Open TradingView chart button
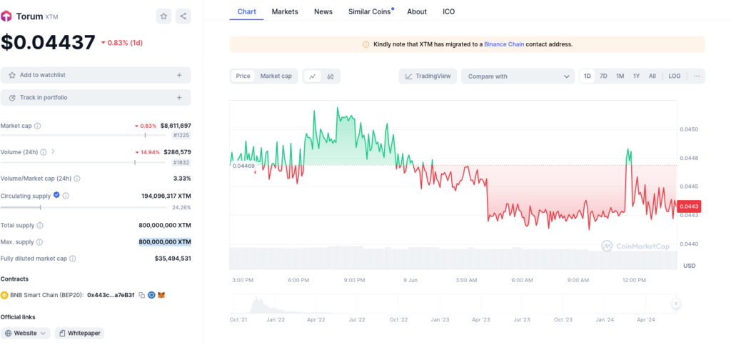 click(x=428, y=76)
